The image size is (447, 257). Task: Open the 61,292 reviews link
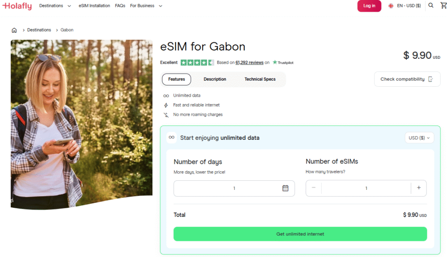pos(249,63)
